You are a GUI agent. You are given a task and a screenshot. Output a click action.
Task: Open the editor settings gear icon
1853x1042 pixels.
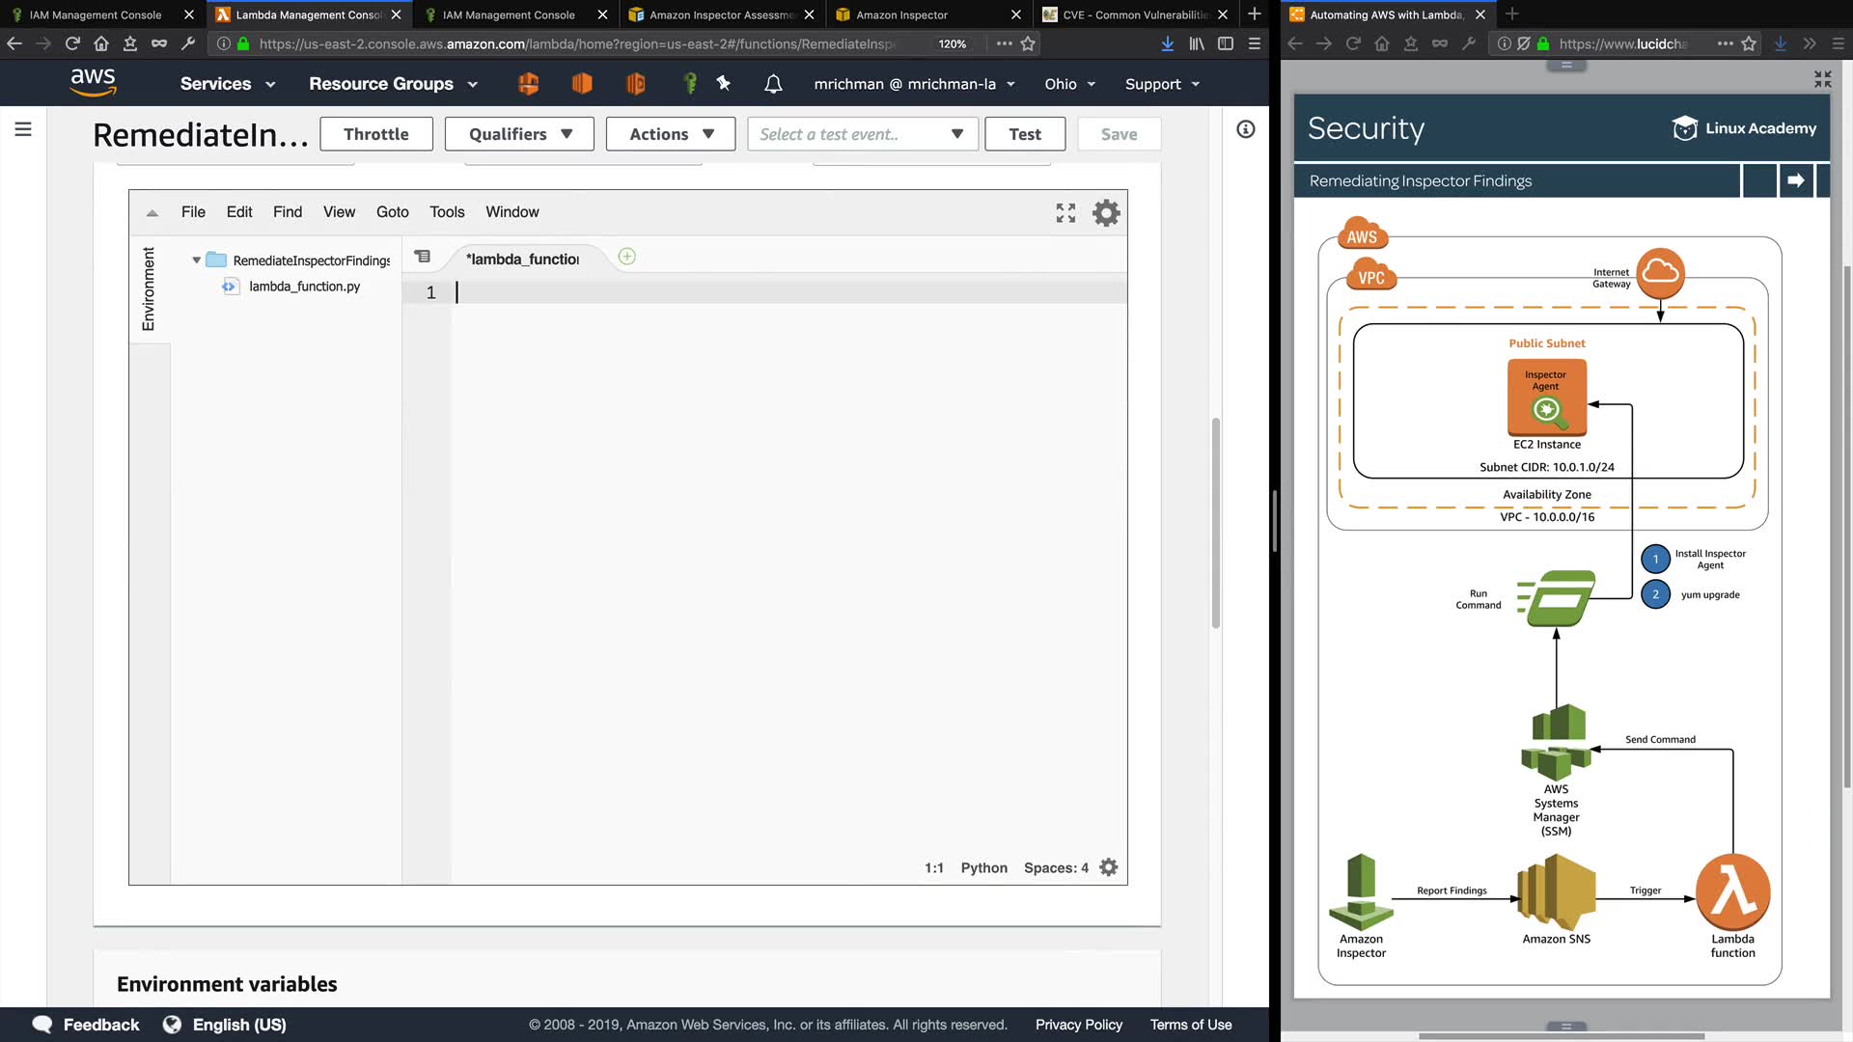(1106, 212)
